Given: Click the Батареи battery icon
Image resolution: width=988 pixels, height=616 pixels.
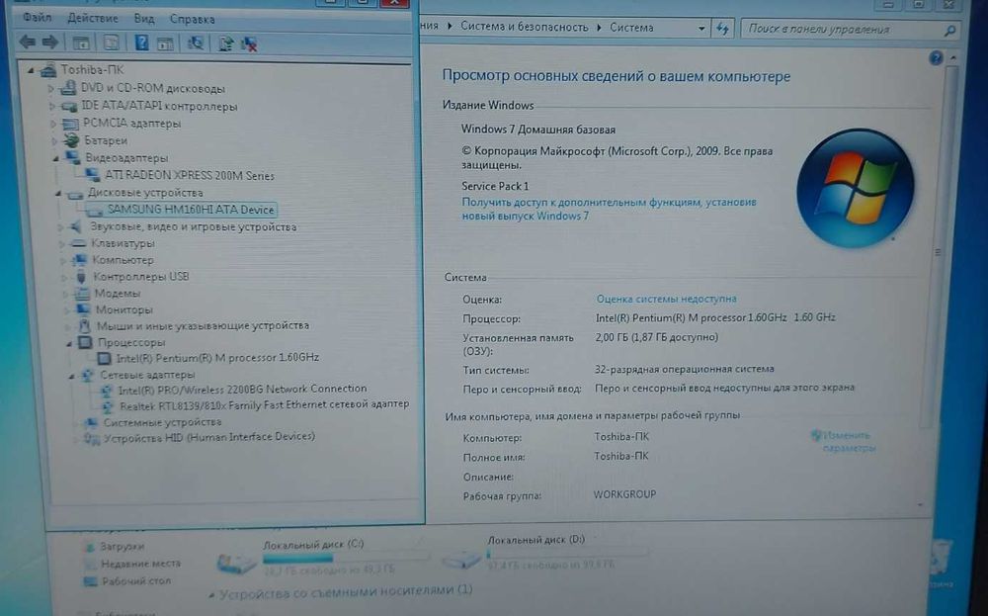Looking at the screenshot, I should click(x=72, y=140).
